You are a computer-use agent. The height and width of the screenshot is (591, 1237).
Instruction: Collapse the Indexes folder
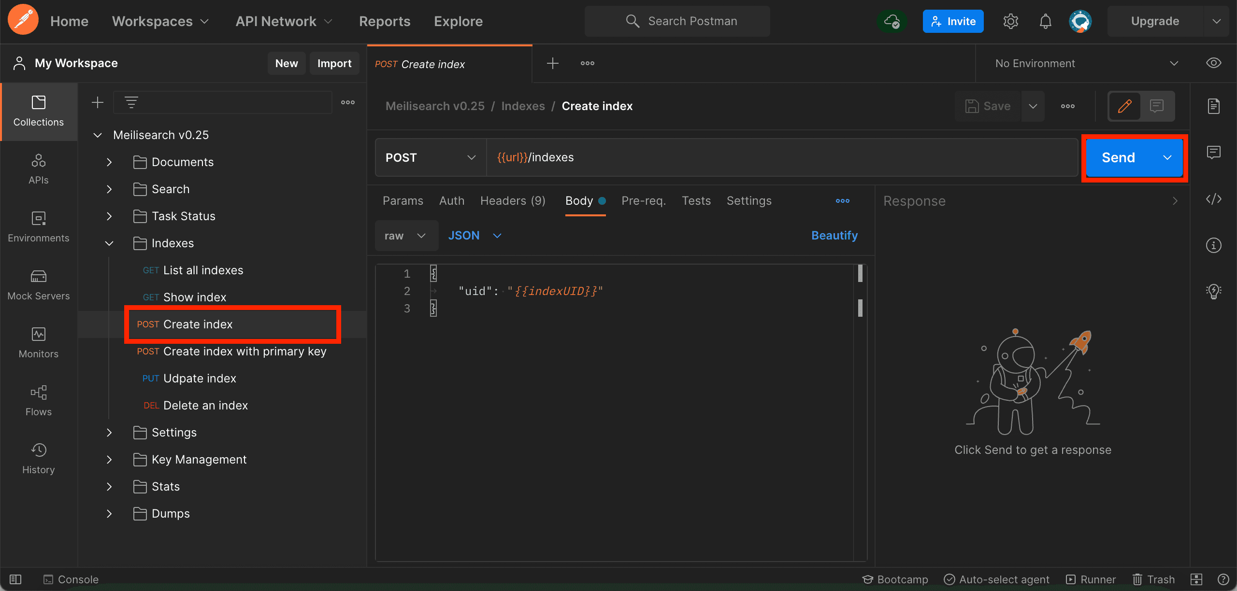(109, 243)
